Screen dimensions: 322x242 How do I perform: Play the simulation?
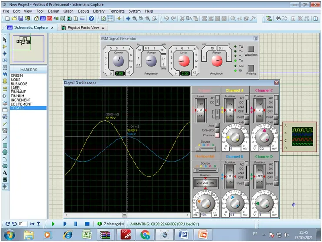(x=53, y=224)
